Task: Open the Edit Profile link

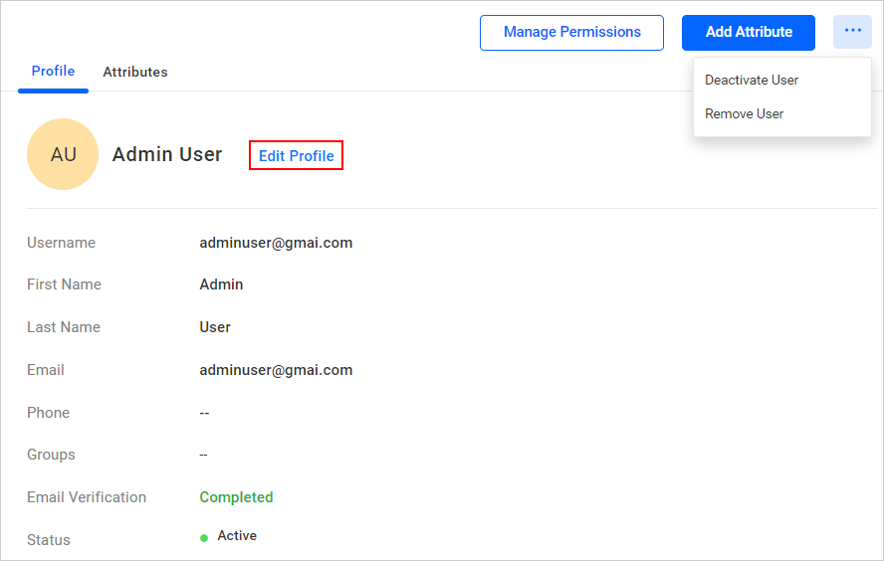Action: point(296,156)
